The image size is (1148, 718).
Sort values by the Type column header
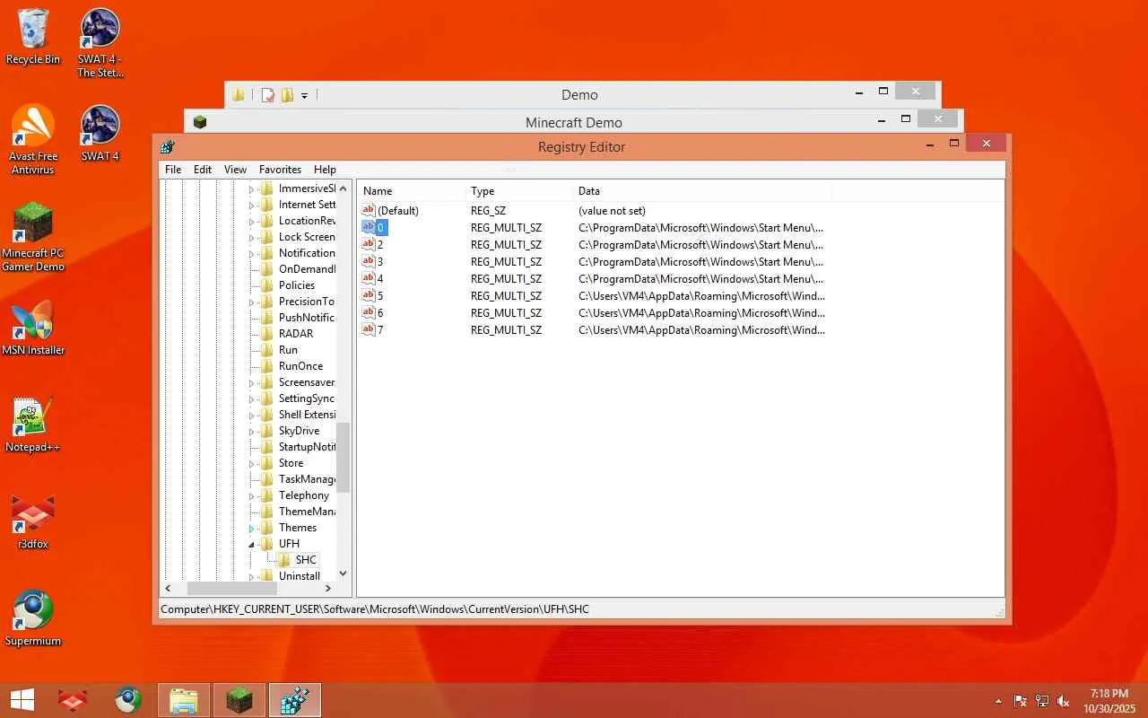(518, 191)
